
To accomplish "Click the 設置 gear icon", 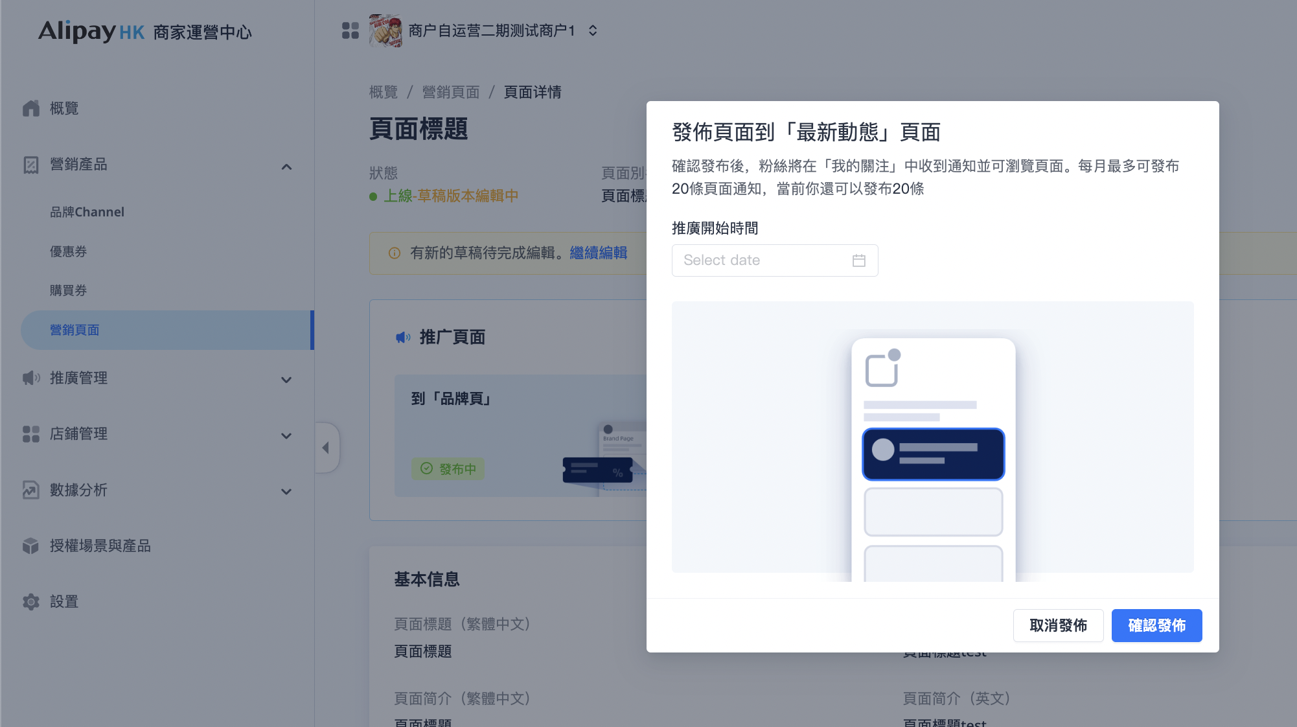I will 31,602.
